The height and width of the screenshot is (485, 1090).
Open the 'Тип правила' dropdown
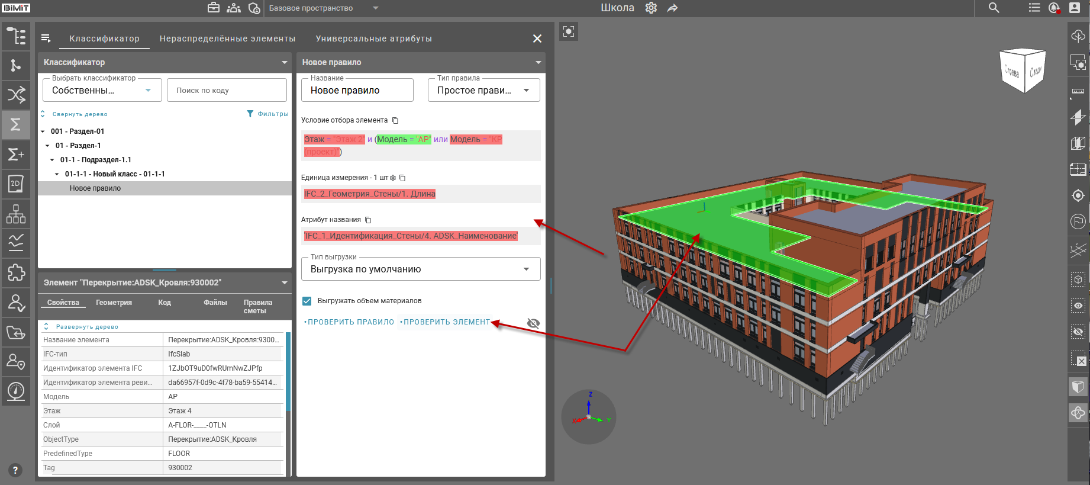pyautogui.click(x=483, y=91)
